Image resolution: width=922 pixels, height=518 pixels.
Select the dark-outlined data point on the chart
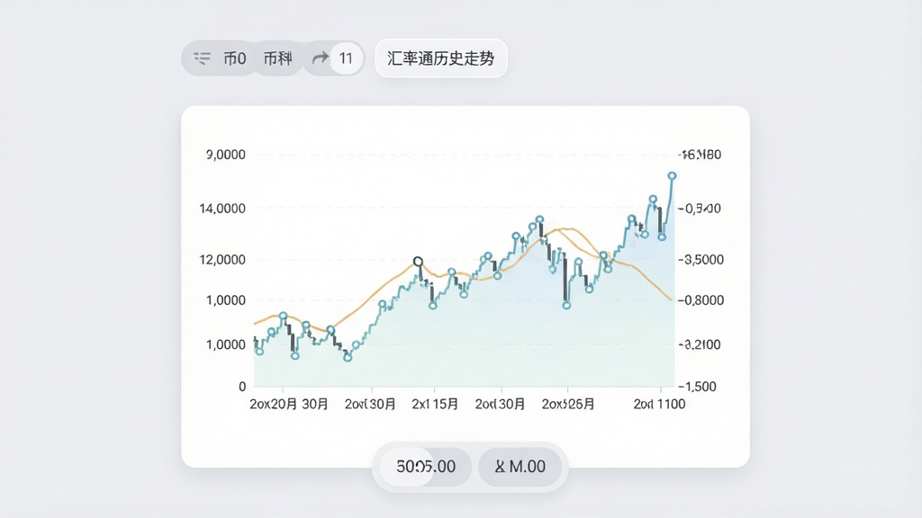click(x=418, y=262)
